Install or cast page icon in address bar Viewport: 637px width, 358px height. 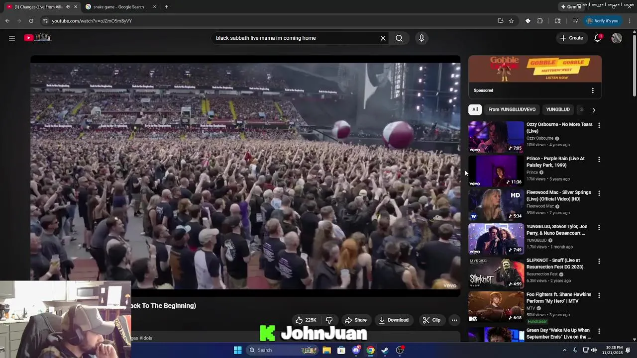[x=500, y=21]
